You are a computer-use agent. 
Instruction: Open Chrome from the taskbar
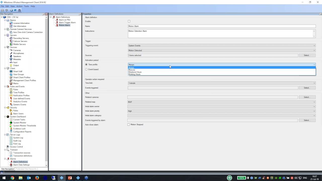pyautogui.click(x=12, y=178)
